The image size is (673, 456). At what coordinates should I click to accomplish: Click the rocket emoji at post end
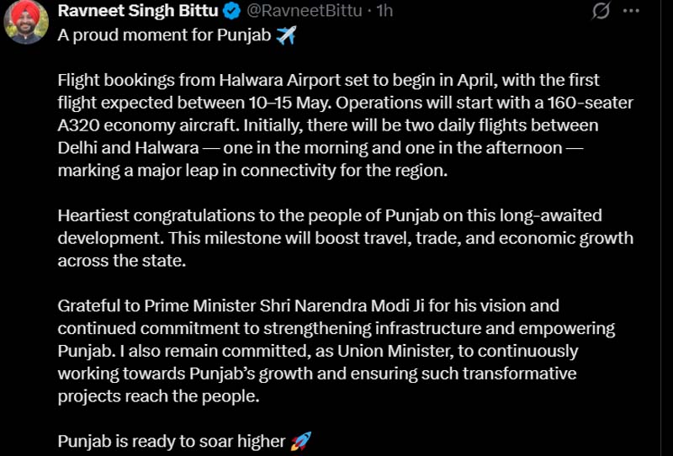301,440
